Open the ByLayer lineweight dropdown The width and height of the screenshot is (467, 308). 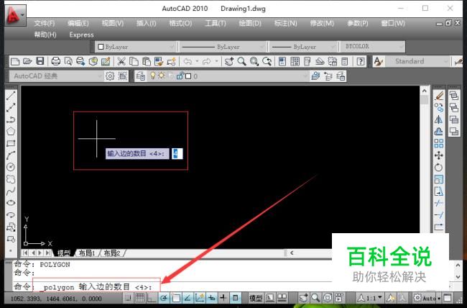tap(303, 47)
